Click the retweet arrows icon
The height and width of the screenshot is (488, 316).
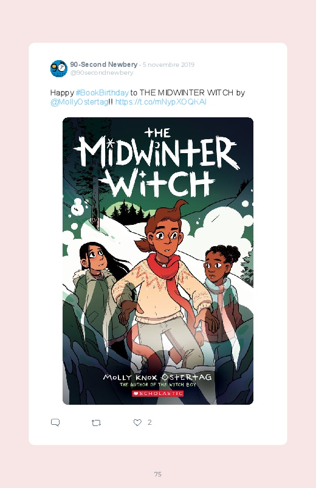(x=96, y=422)
